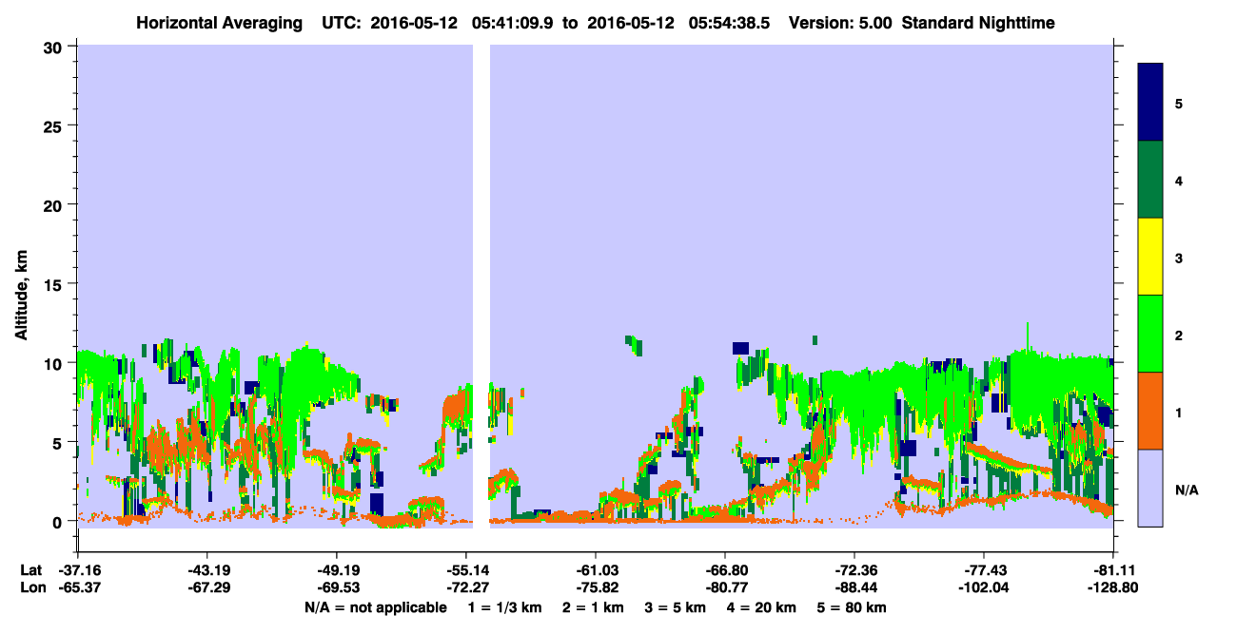Click the y-axis tick label 30
Screen dimensions: 1237x634
pyautogui.click(x=55, y=47)
